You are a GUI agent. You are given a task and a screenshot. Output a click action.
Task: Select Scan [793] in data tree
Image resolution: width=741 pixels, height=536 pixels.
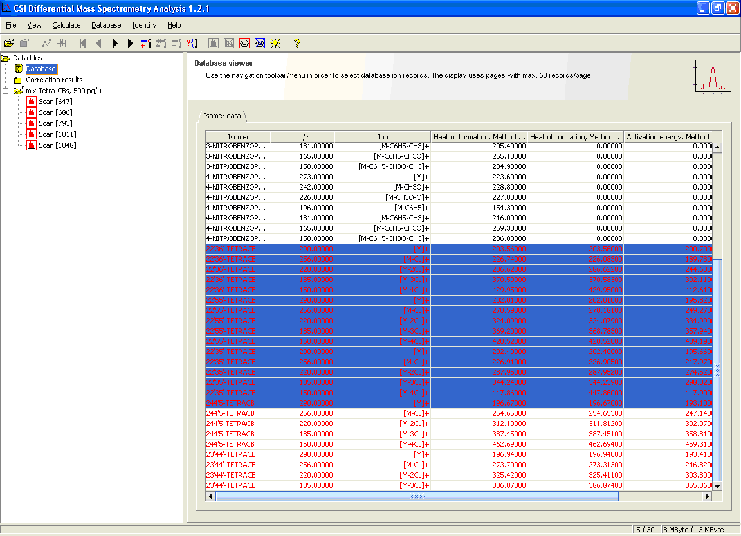55,123
